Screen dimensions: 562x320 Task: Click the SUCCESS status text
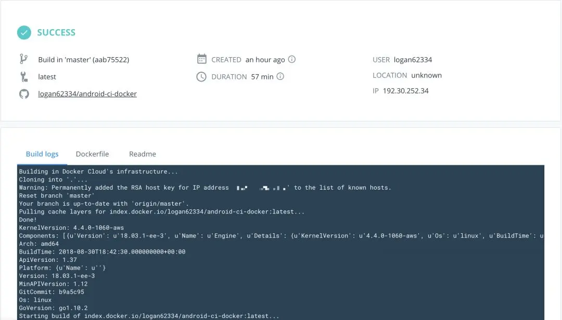(56, 33)
